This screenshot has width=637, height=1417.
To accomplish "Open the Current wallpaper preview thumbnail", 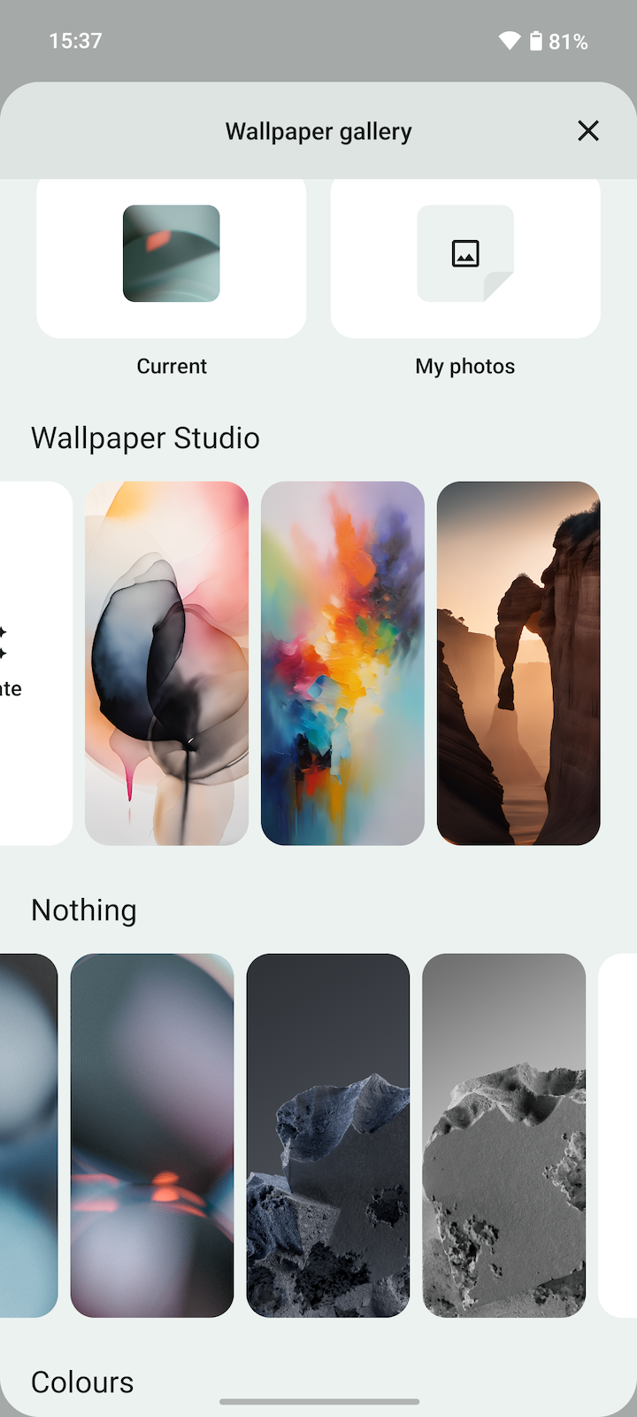I will point(172,253).
